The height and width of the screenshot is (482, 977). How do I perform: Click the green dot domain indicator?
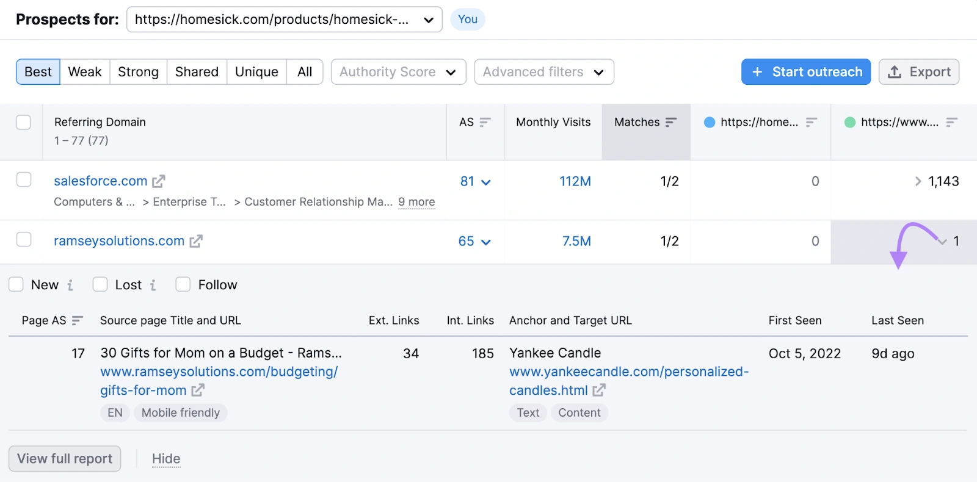(850, 122)
